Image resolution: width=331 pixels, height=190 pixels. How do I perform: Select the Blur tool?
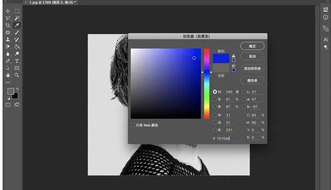(x=8, y=54)
